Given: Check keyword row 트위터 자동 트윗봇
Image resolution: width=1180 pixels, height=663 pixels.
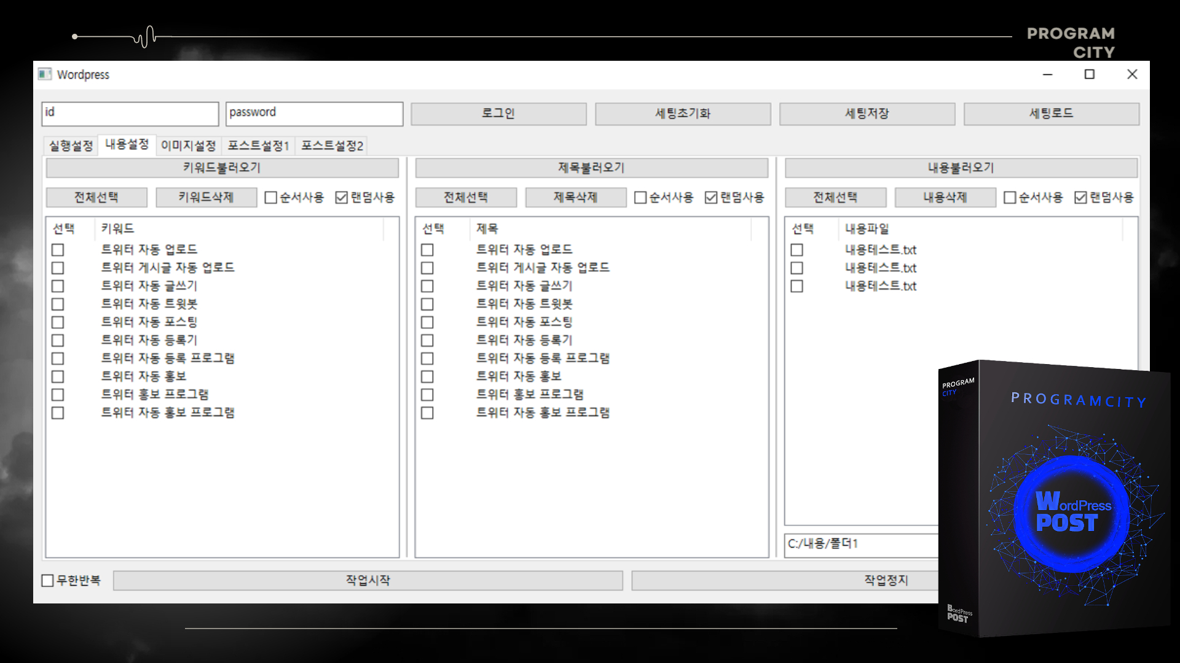Looking at the screenshot, I should (x=58, y=304).
